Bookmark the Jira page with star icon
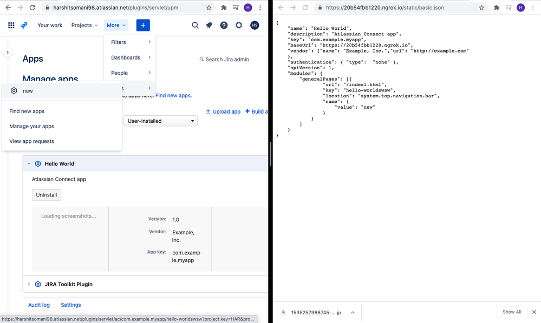 click(208, 8)
